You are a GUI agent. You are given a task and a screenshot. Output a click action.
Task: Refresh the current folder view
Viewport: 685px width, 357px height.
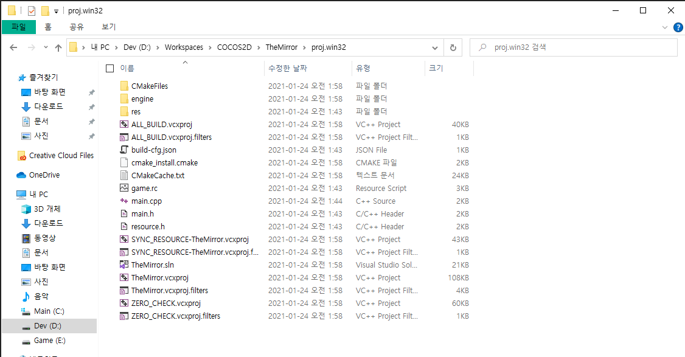[x=453, y=47]
